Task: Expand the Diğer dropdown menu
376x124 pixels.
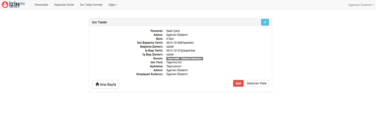Action: point(113,5)
